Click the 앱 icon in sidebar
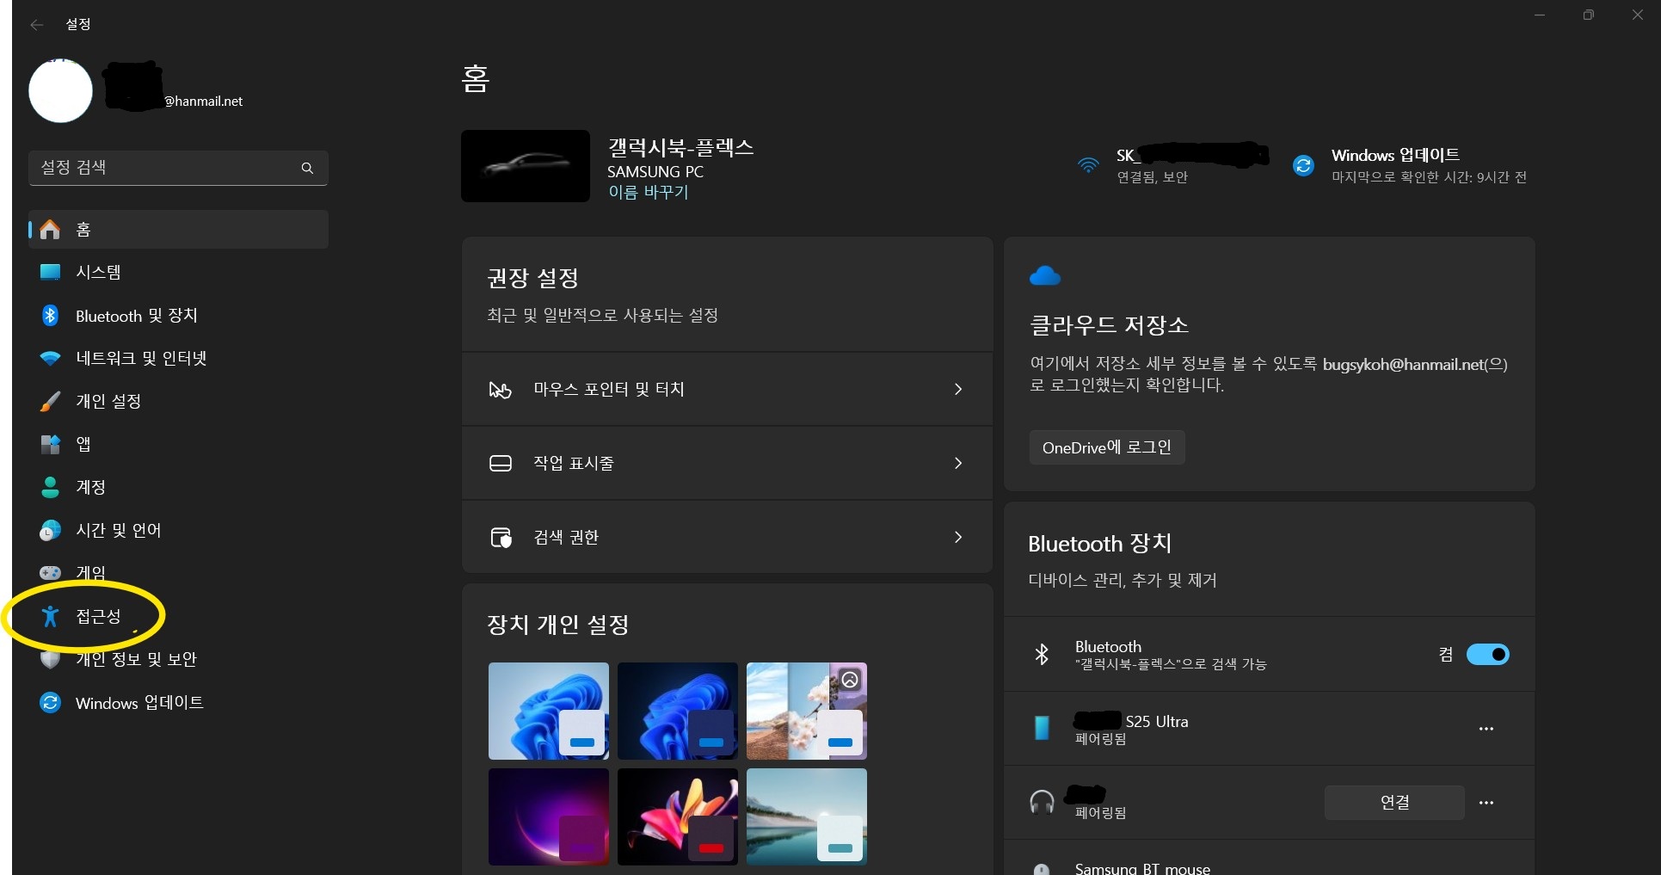The height and width of the screenshot is (875, 1661). (51, 444)
